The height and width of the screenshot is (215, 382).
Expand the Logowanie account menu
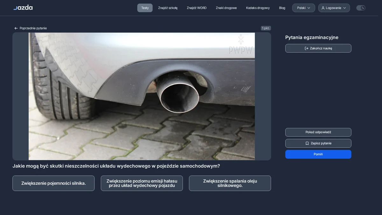click(334, 8)
